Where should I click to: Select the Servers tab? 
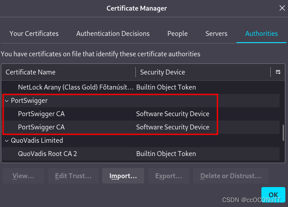(x=217, y=34)
